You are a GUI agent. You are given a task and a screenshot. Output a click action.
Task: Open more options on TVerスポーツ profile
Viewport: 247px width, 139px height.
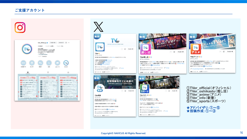coord(166,91)
